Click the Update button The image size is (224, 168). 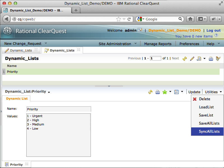(194, 92)
